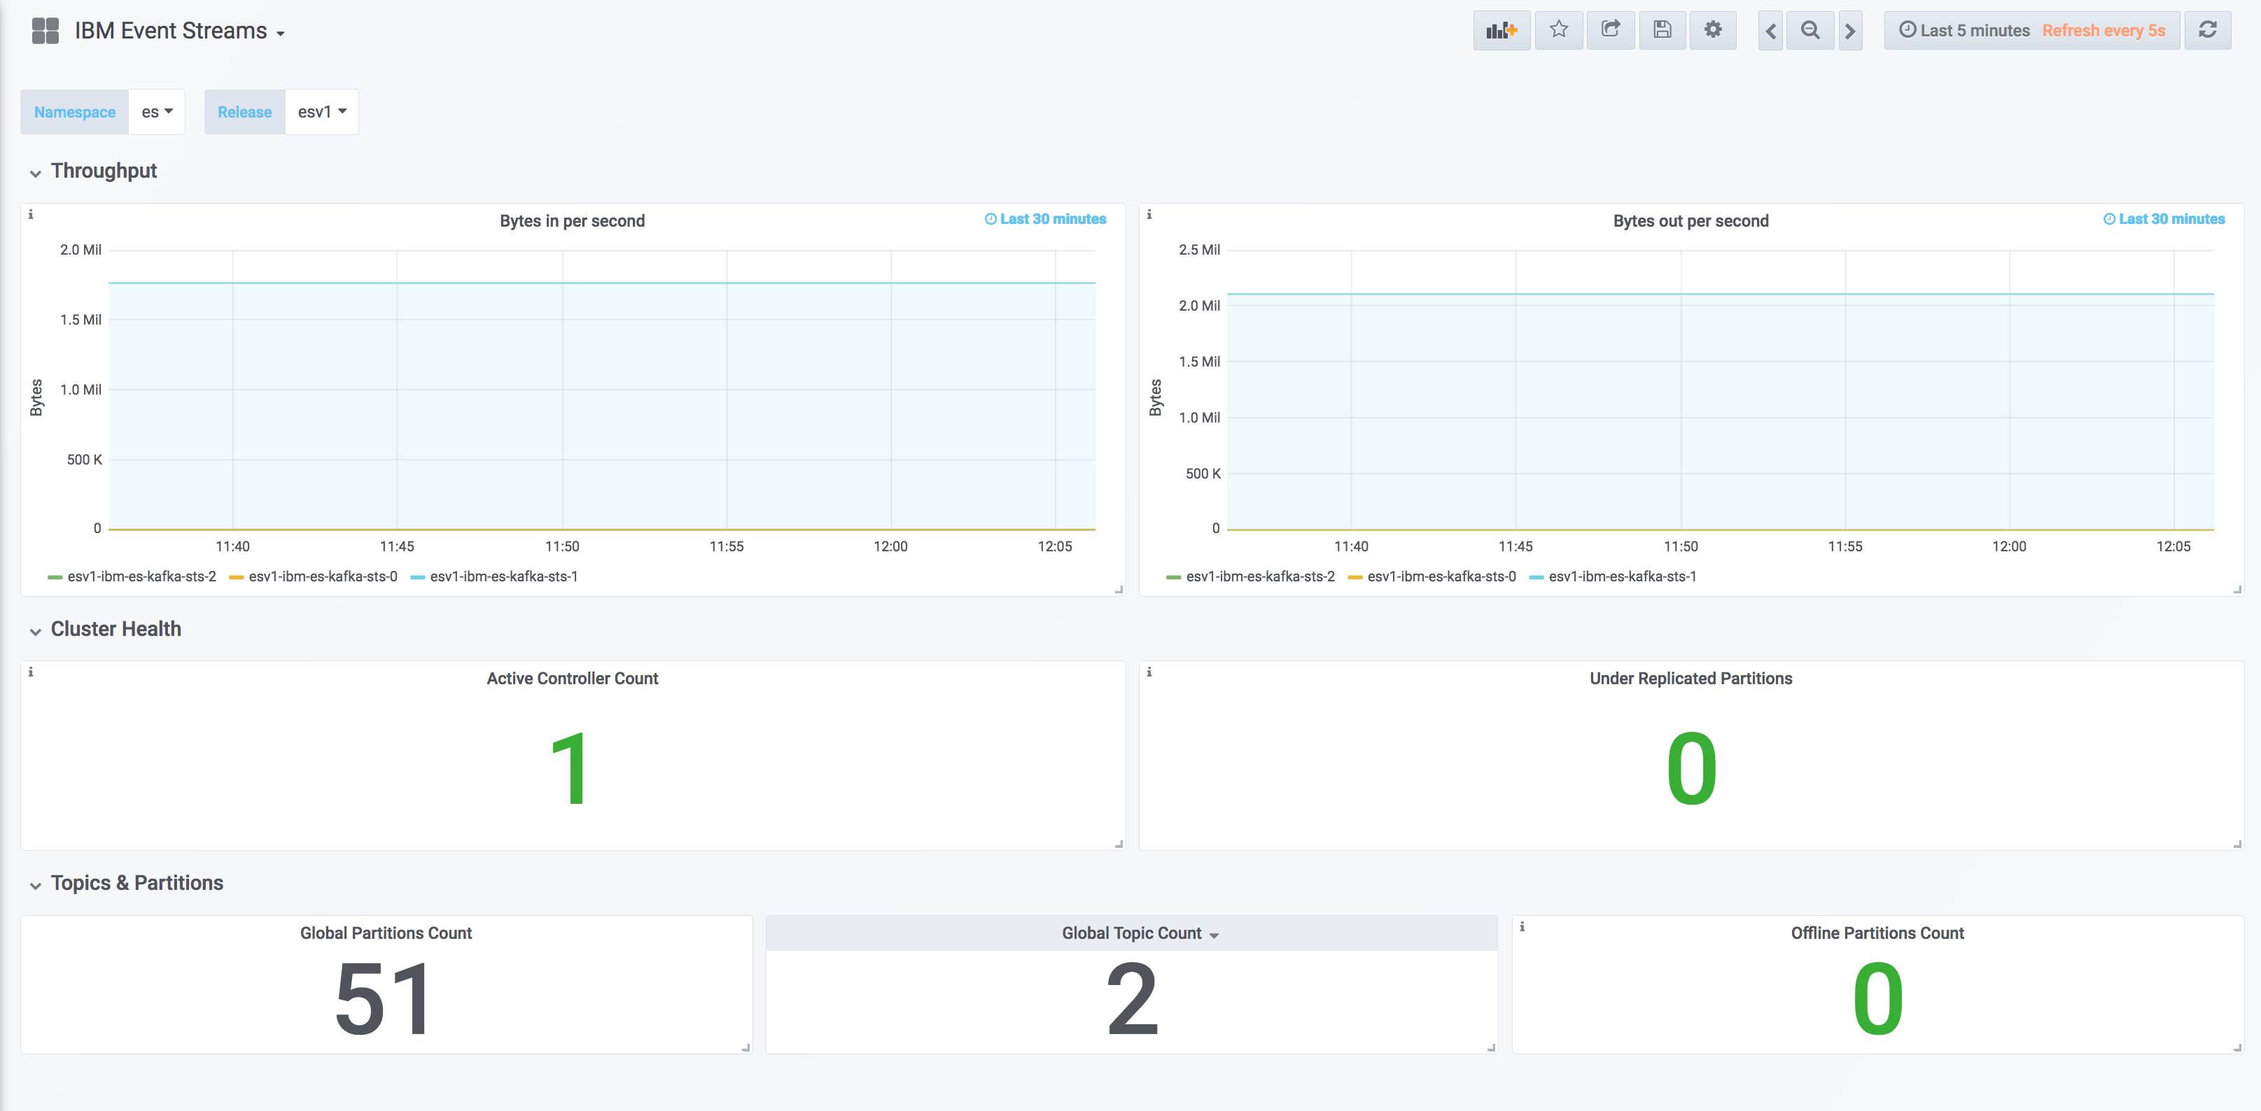The width and height of the screenshot is (2261, 1111).
Task: Refresh the dashboard manually
Action: click(2208, 31)
